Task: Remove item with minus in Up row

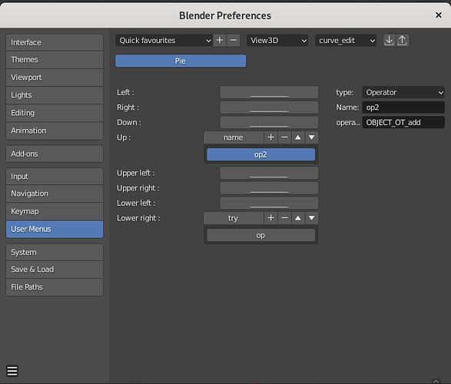Action: click(284, 137)
